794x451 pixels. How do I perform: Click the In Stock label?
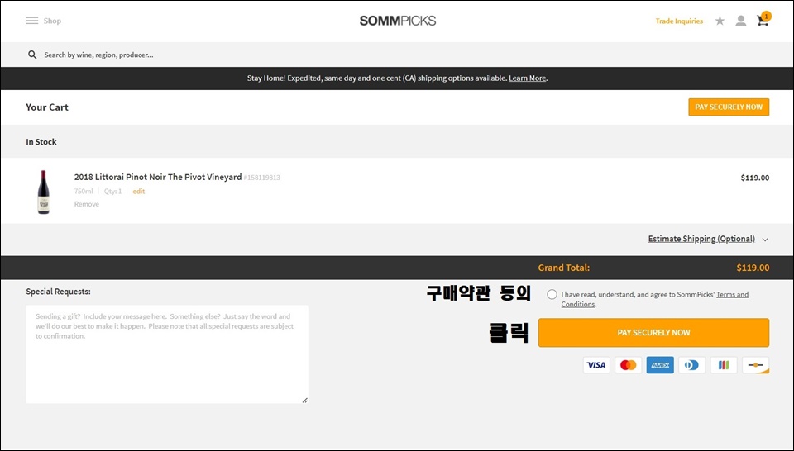[41, 142]
